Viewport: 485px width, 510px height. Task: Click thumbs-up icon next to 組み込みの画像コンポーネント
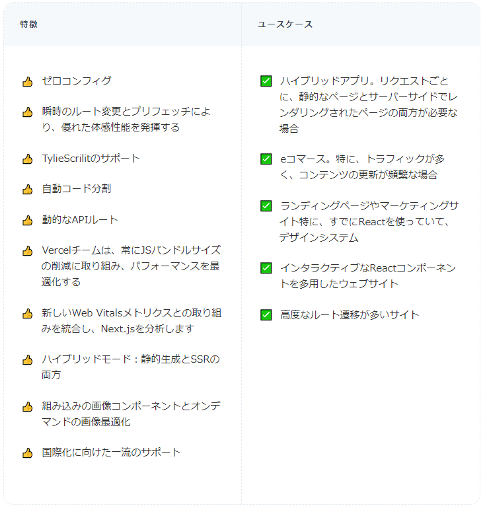pyautogui.click(x=28, y=406)
